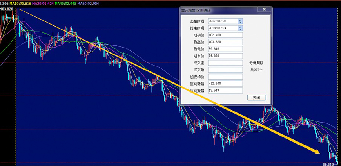
Task: Select the 区间涨幅 field showing -12.64%
Action: 225,84
